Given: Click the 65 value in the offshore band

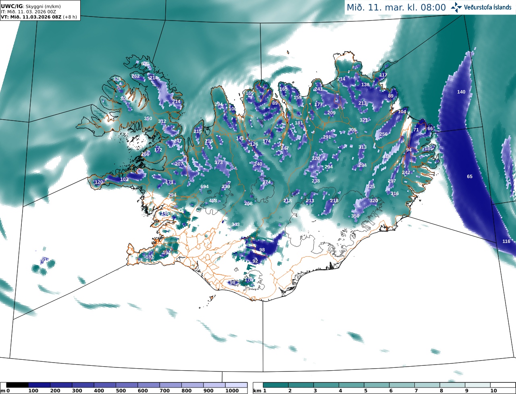Looking at the screenshot, I should click(470, 176).
